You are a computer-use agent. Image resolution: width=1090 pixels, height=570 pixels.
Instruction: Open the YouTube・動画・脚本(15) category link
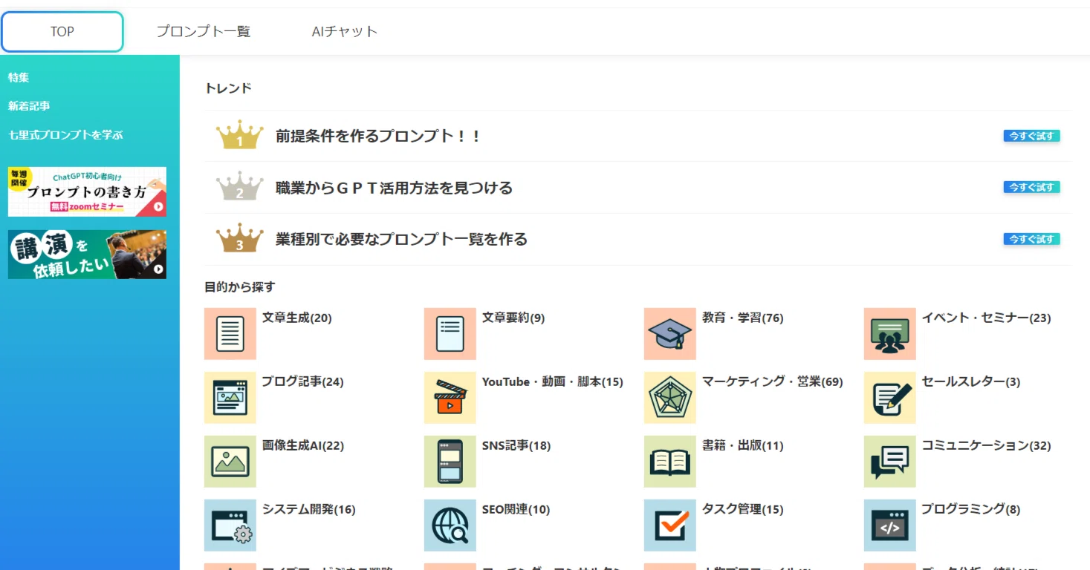[x=553, y=381]
